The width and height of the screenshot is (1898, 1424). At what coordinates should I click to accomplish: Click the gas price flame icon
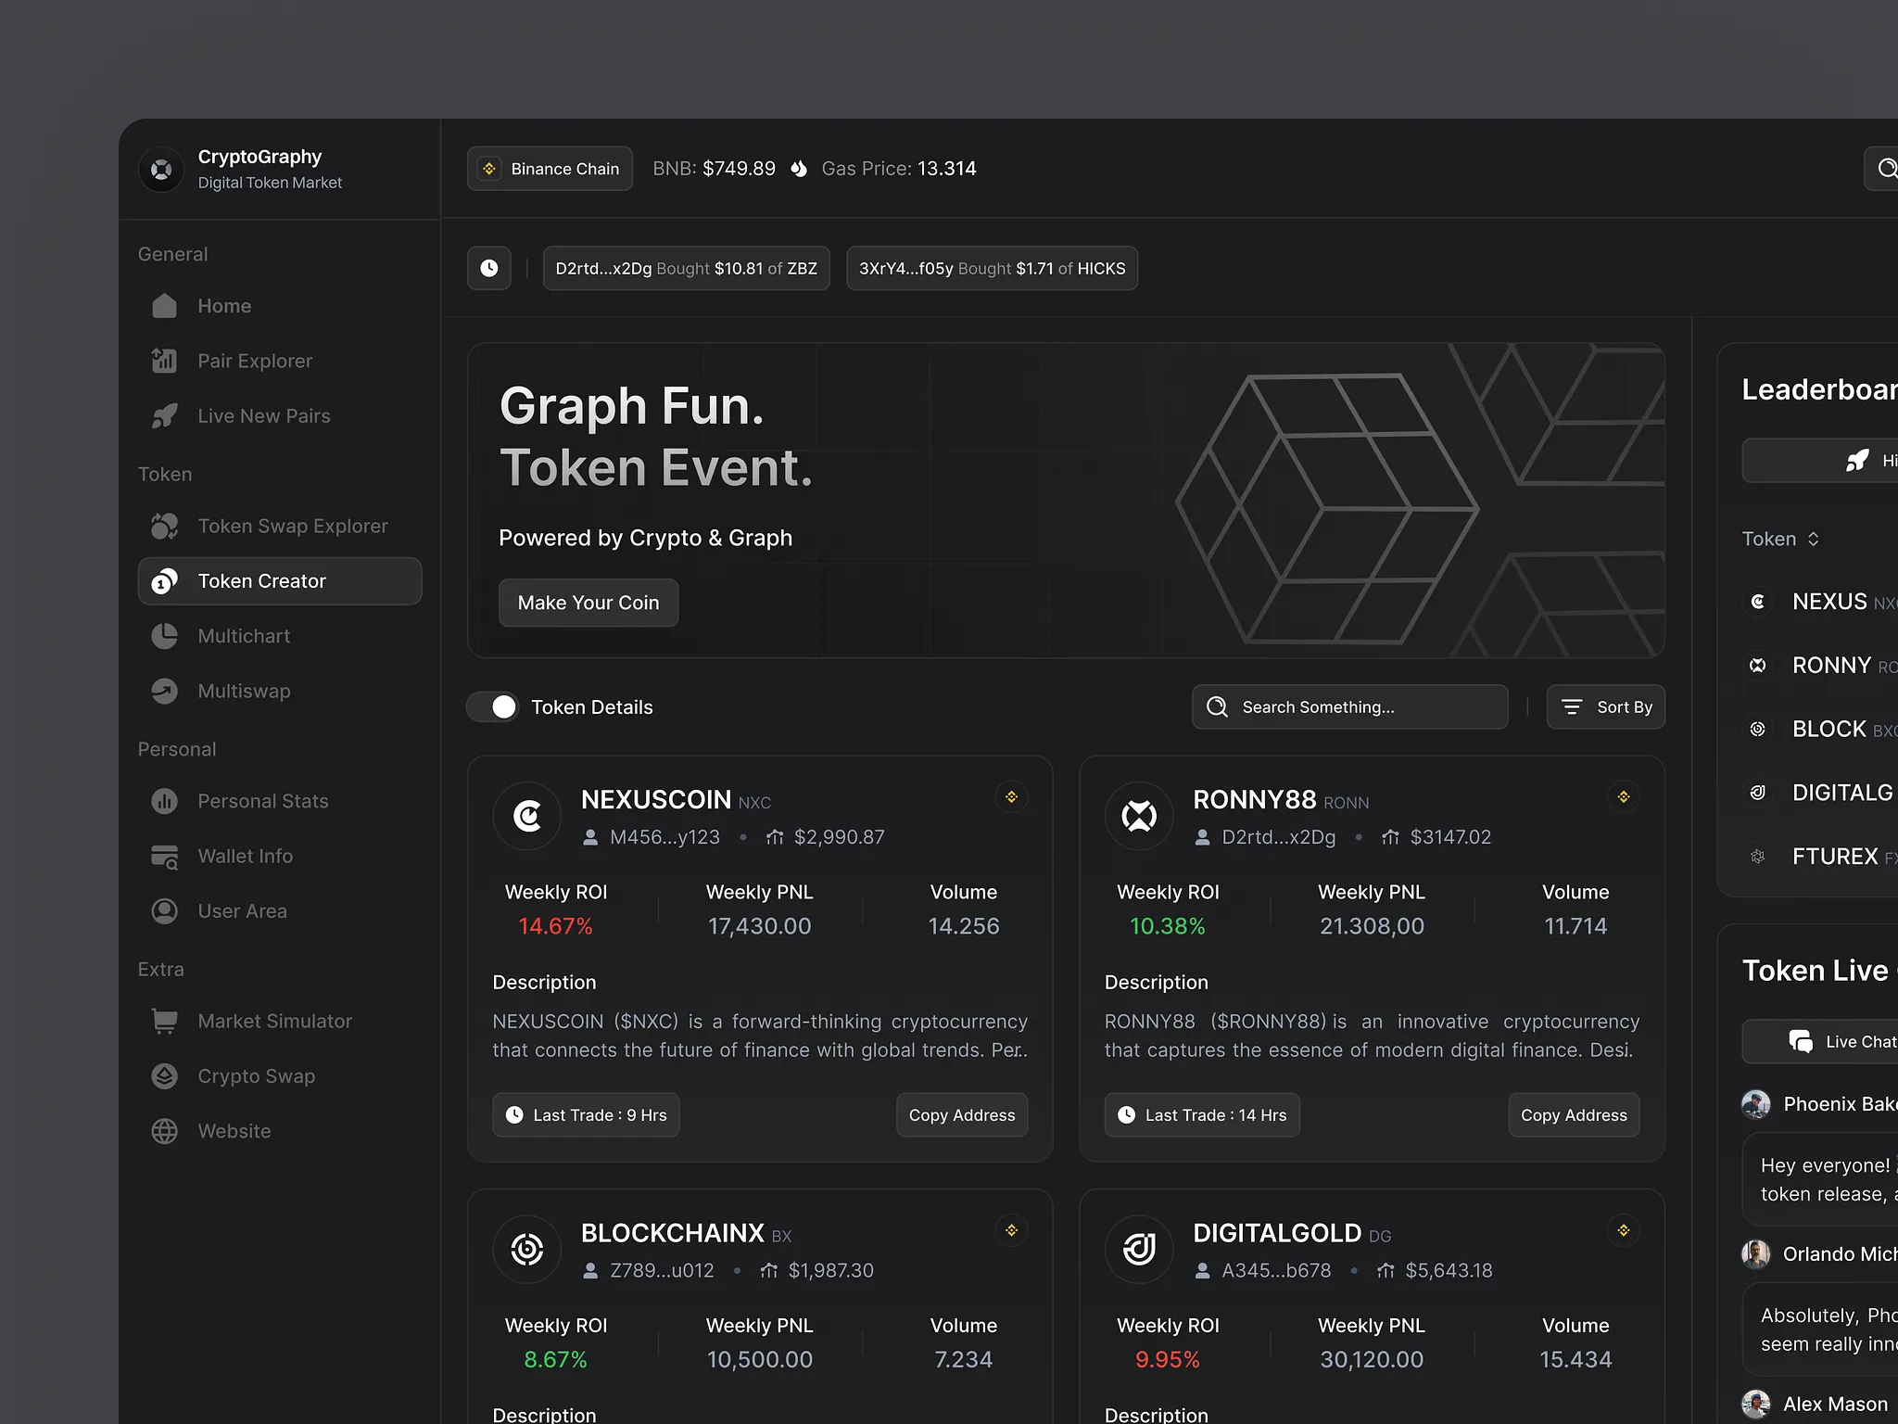click(x=798, y=169)
